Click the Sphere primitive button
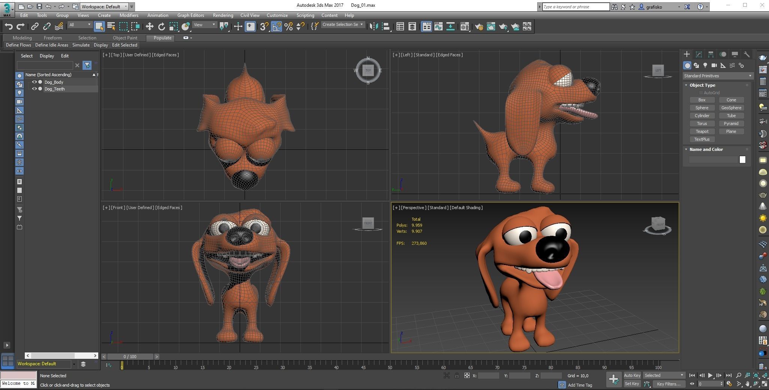Screen dimensions: 769x390 [x=702, y=108]
